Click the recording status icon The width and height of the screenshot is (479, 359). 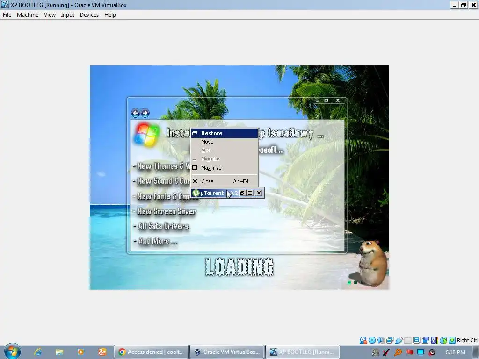(x=425, y=340)
